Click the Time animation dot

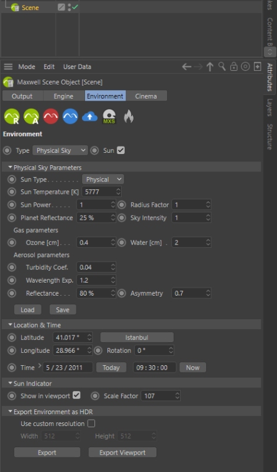pyautogui.click(x=12, y=368)
